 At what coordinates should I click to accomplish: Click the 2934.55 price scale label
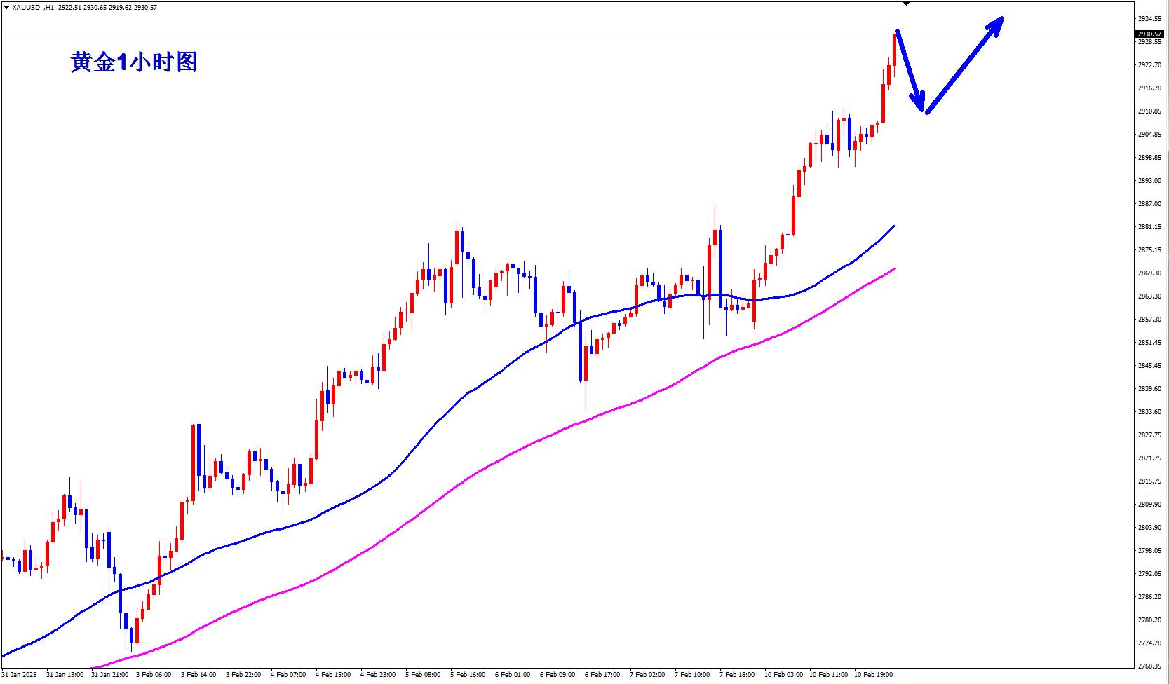pyautogui.click(x=1149, y=18)
